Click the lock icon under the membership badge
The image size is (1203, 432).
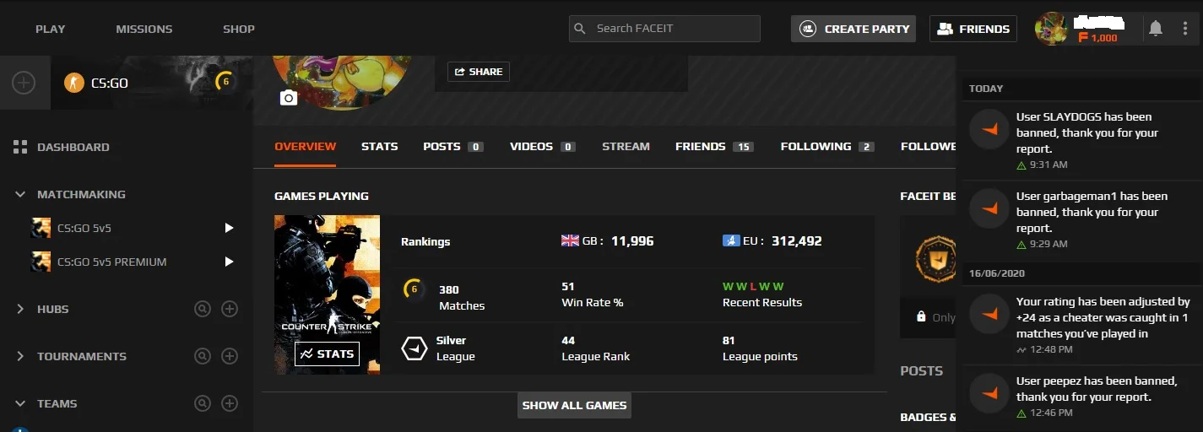click(x=922, y=317)
